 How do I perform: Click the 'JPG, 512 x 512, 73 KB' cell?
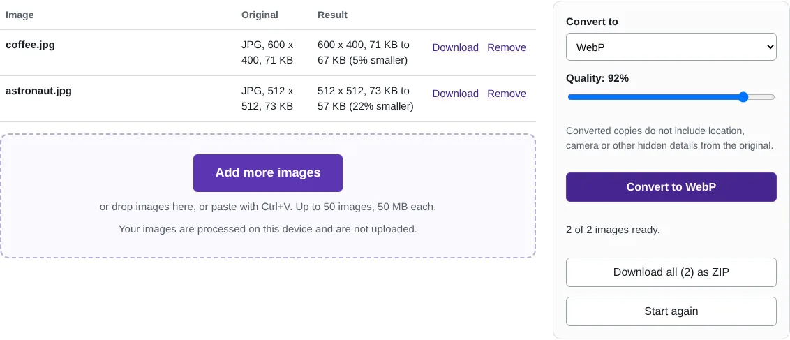click(267, 98)
